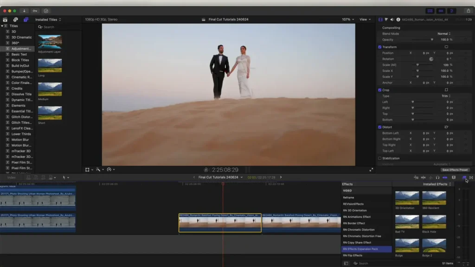Open the Final Cut Tutorials 240624 timeline dropdown
Screen dimensions: 475x267
point(220,178)
